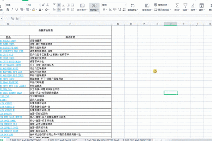
Task: Add a new sheet with plus
Action: click(161, 140)
